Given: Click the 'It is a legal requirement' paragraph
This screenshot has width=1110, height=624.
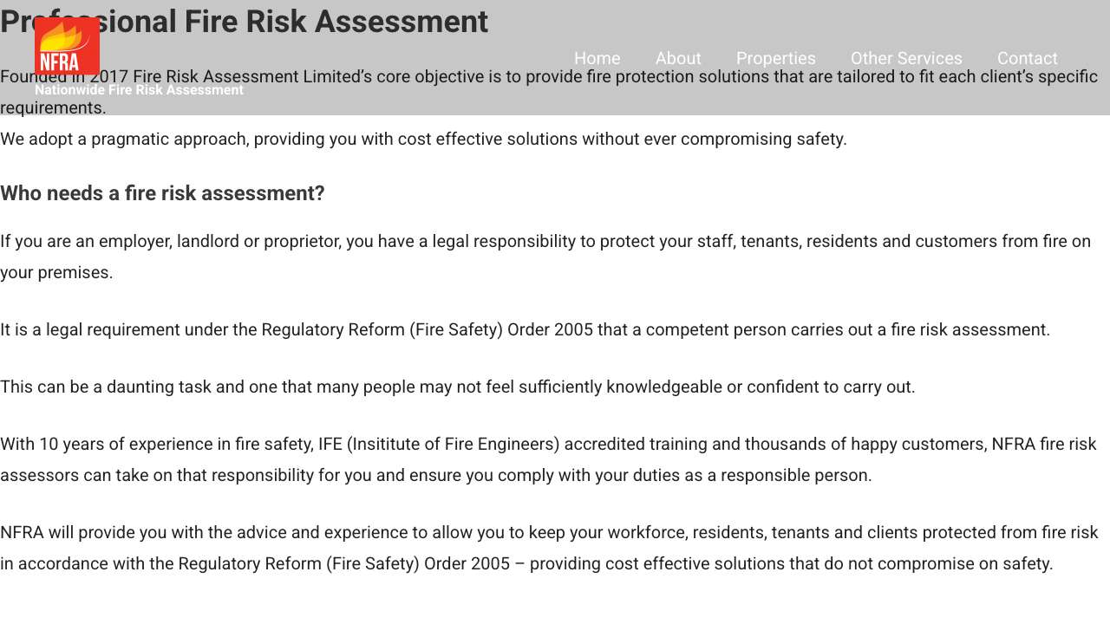Looking at the screenshot, I should pos(525,330).
